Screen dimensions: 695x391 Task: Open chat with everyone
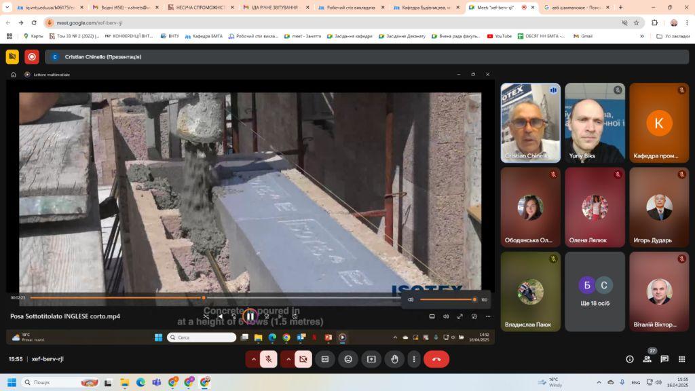664,359
